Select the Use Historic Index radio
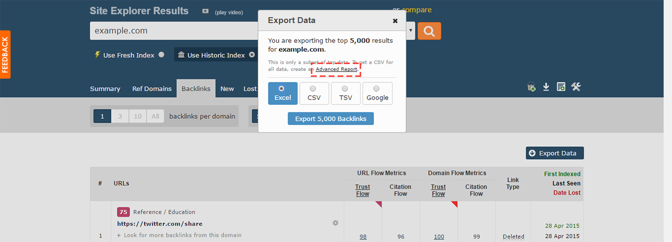 [252, 55]
